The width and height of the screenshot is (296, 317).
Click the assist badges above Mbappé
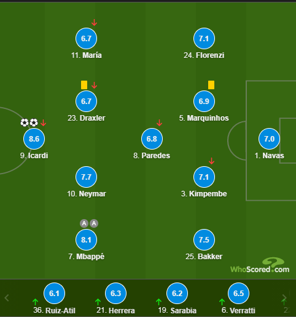coord(89,223)
